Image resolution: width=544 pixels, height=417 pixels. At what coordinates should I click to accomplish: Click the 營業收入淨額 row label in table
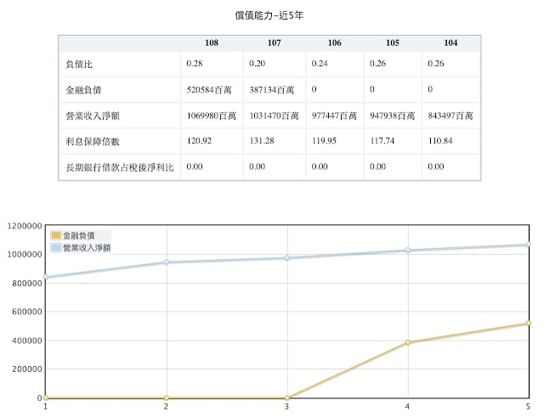[x=93, y=116]
